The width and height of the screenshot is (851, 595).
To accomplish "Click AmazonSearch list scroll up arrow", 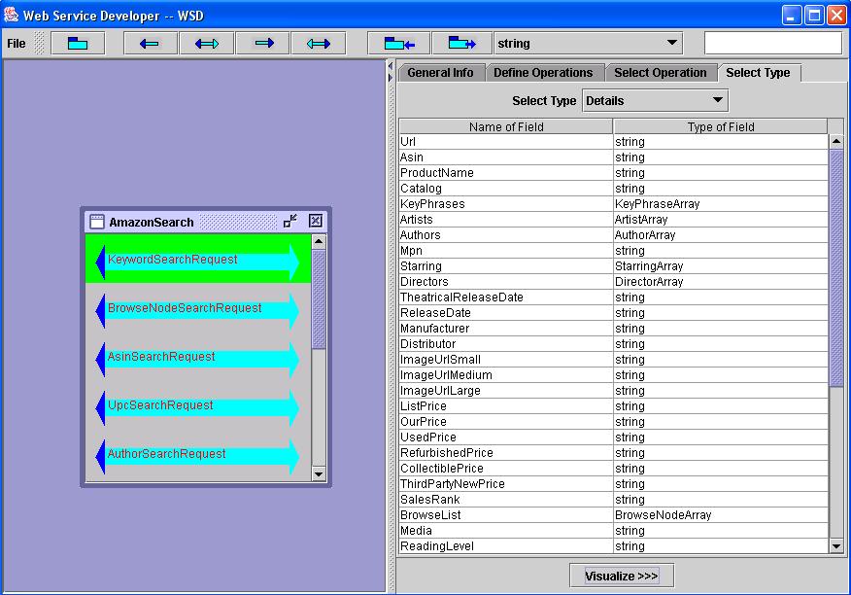I will click(319, 241).
